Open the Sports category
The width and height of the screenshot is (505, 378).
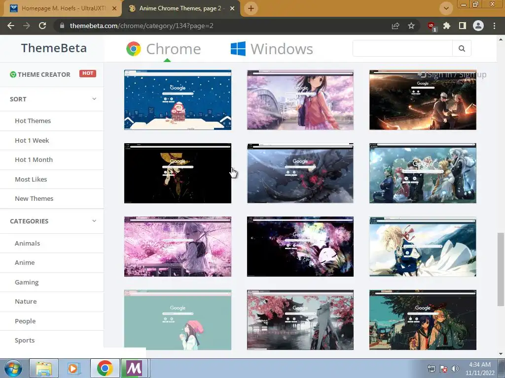pos(25,341)
